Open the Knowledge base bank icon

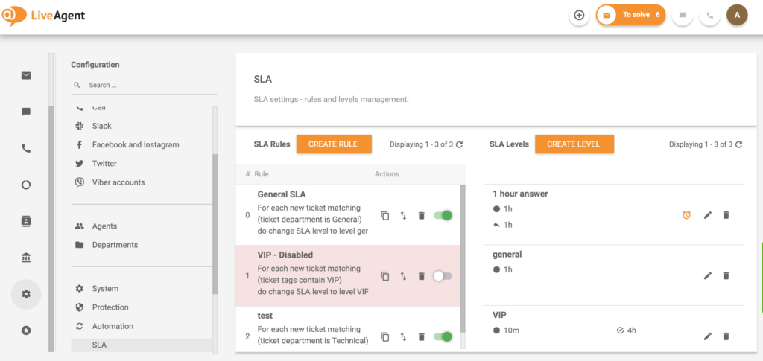26,258
